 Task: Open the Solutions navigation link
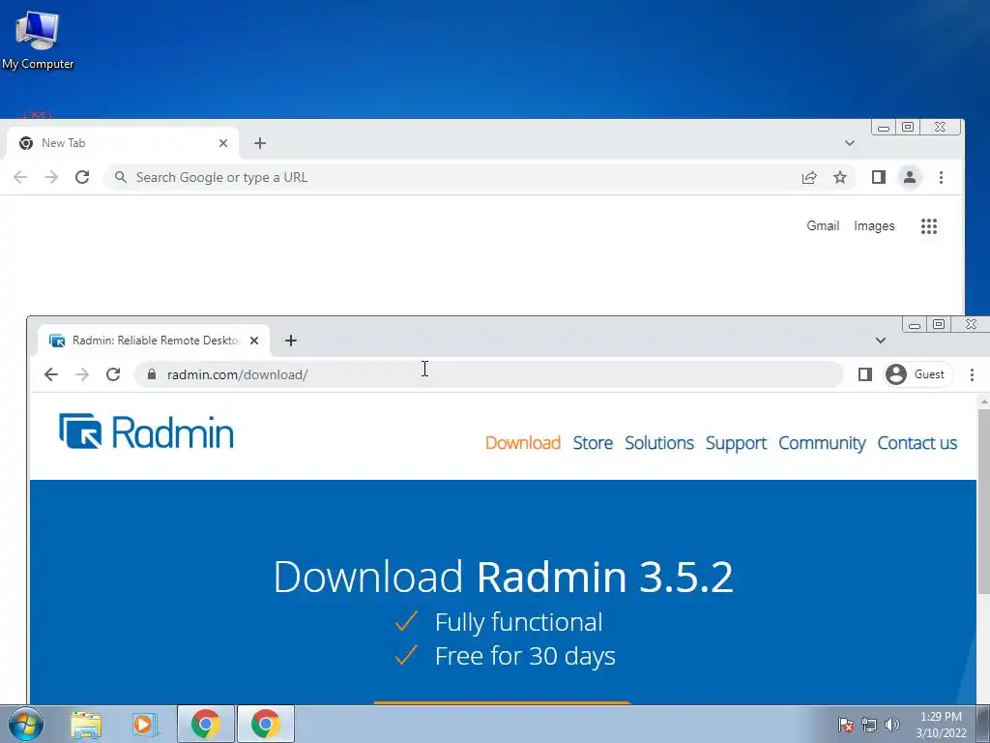pyautogui.click(x=659, y=443)
